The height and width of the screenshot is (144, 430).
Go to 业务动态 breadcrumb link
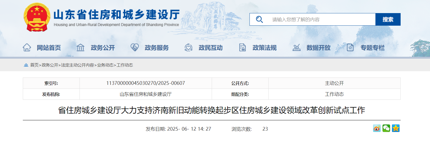(105, 65)
